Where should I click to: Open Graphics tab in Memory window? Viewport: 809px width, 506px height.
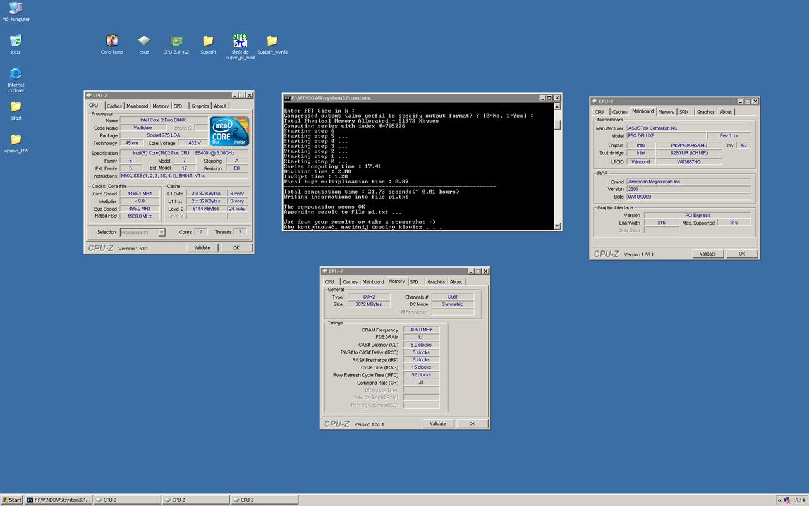436,282
